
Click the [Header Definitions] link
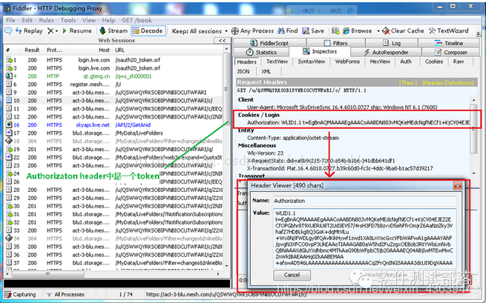448,83
